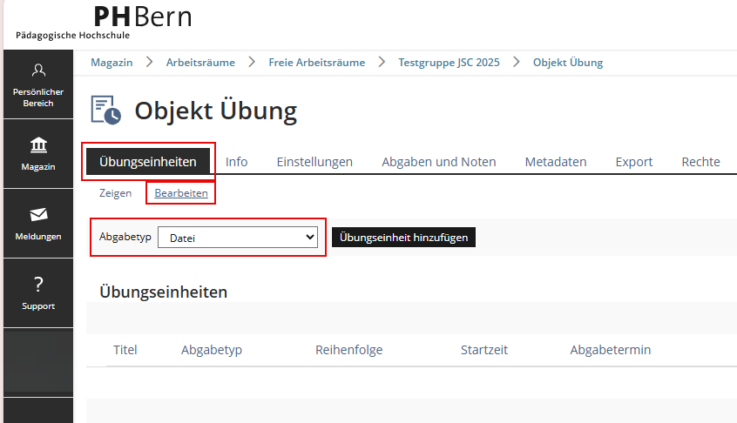The height and width of the screenshot is (423, 737).
Task: Navigate to Arbeitsräume in breadcrumb
Action: tap(199, 63)
